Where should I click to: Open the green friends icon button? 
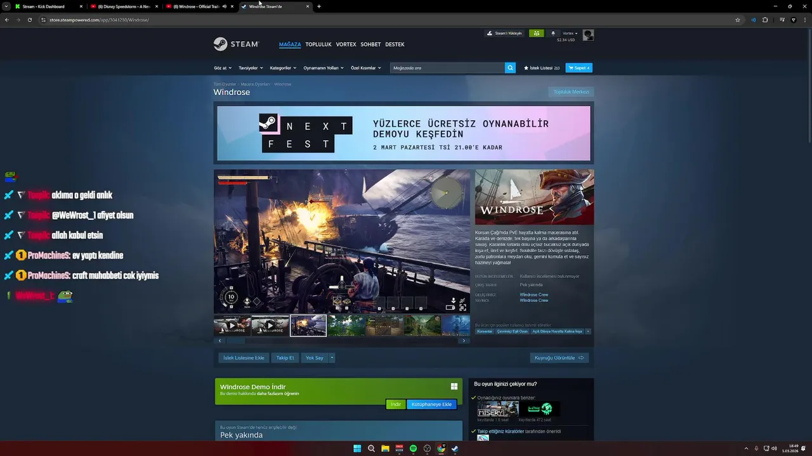pyautogui.click(x=536, y=33)
